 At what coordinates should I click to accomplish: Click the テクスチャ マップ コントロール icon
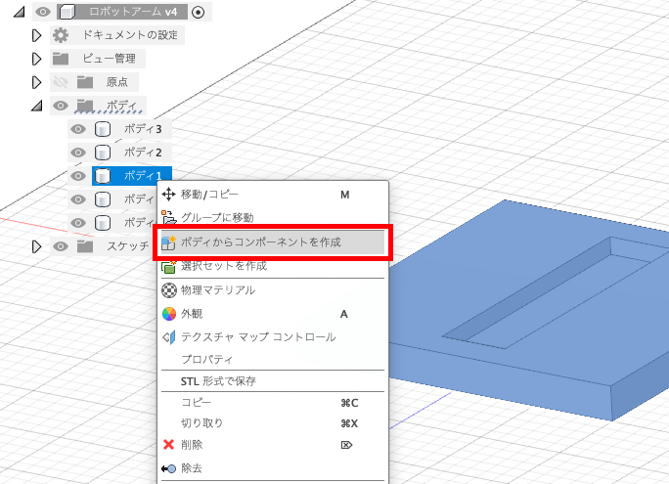pyautogui.click(x=169, y=337)
